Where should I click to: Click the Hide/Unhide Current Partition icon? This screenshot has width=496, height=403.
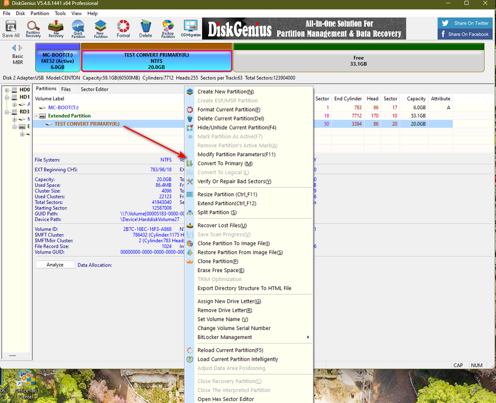[190, 127]
